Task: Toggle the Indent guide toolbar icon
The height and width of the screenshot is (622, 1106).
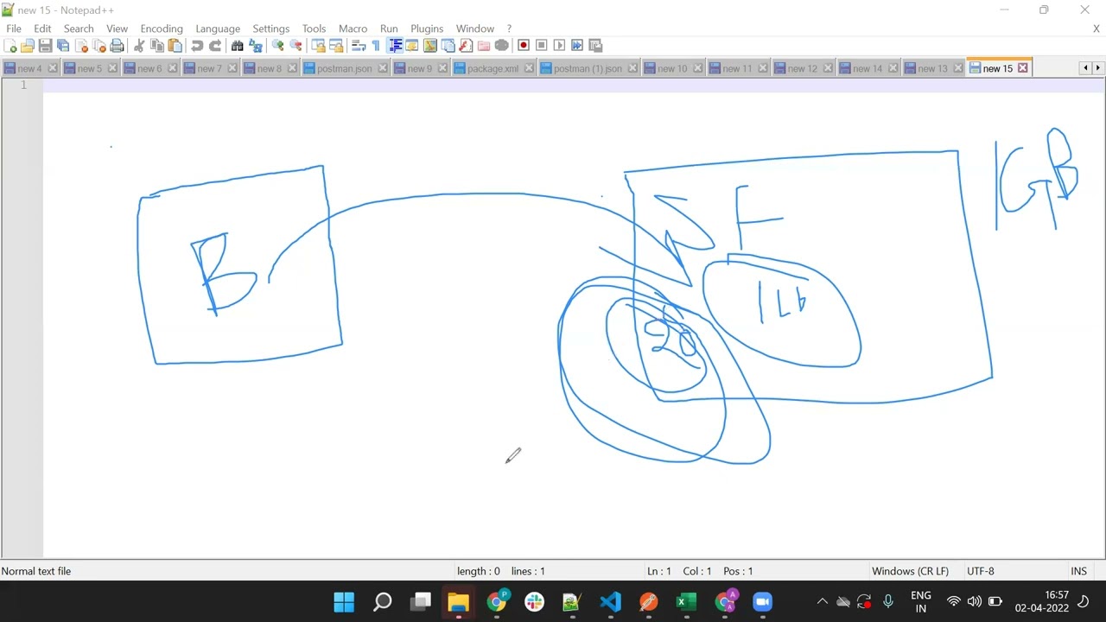Action: (395, 46)
